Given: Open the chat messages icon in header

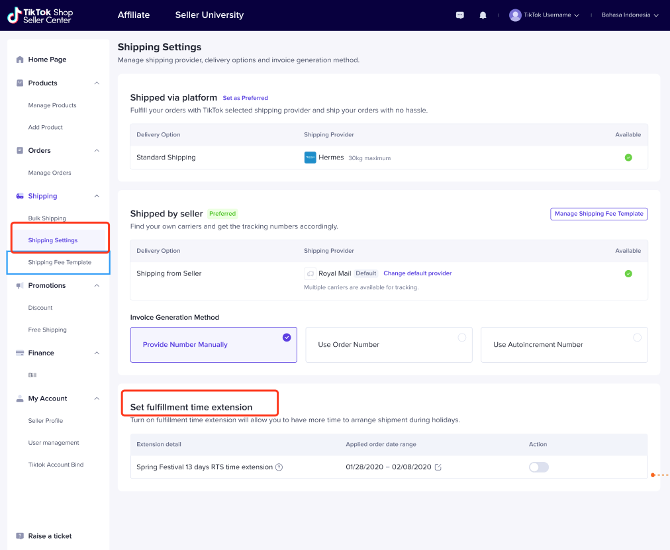Looking at the screenshot, I should coord(460,15).
